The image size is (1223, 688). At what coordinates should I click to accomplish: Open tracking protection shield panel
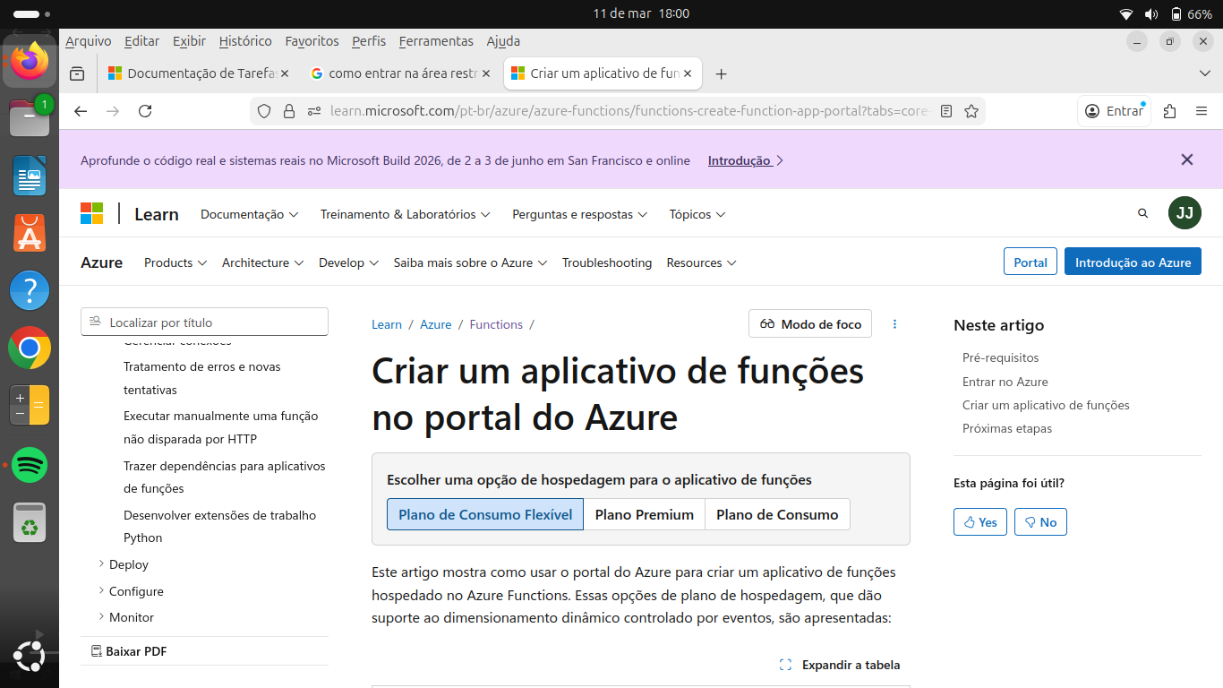pos(263,111)
